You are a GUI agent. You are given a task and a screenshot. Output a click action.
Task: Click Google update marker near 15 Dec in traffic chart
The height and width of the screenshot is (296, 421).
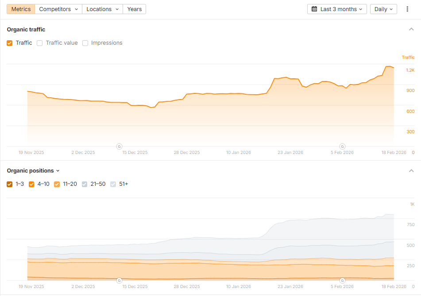click(119, 146)
